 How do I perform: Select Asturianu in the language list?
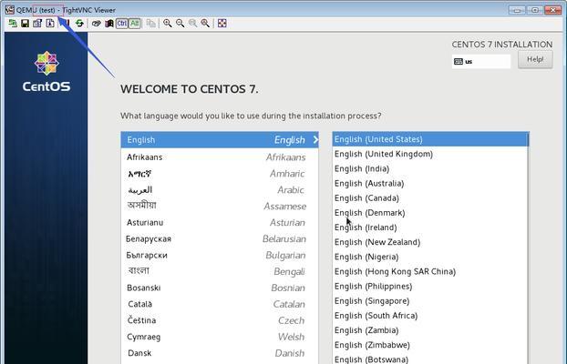(x=220, y=222)
